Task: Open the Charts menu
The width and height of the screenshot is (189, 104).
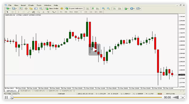Action: click(31, 5)
